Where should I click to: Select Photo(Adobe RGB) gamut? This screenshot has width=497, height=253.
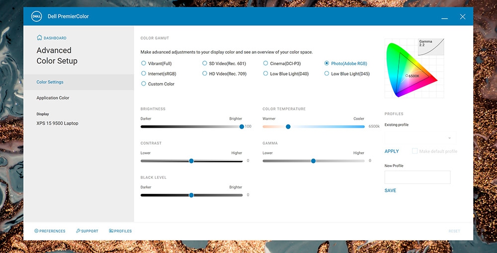pos(327,64)
